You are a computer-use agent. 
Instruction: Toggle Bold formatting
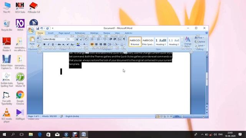pyautogui.click(x=45, y=44)
